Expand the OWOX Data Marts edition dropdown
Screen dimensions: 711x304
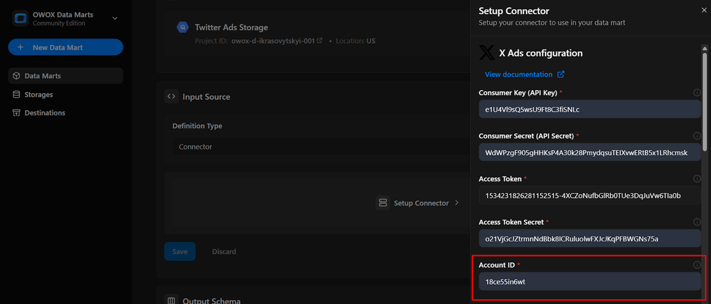click(x=115, y=18)
